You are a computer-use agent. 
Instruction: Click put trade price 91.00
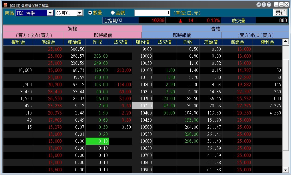point(169,113)
